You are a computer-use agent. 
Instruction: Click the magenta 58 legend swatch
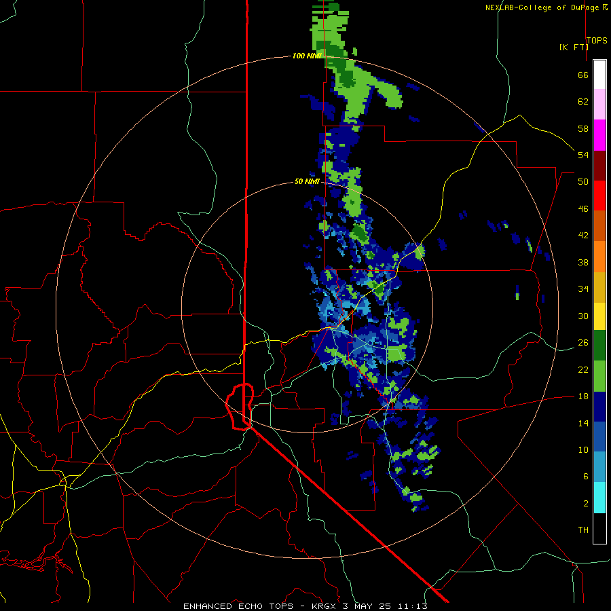pyautogui.click(x=599, y=135)
